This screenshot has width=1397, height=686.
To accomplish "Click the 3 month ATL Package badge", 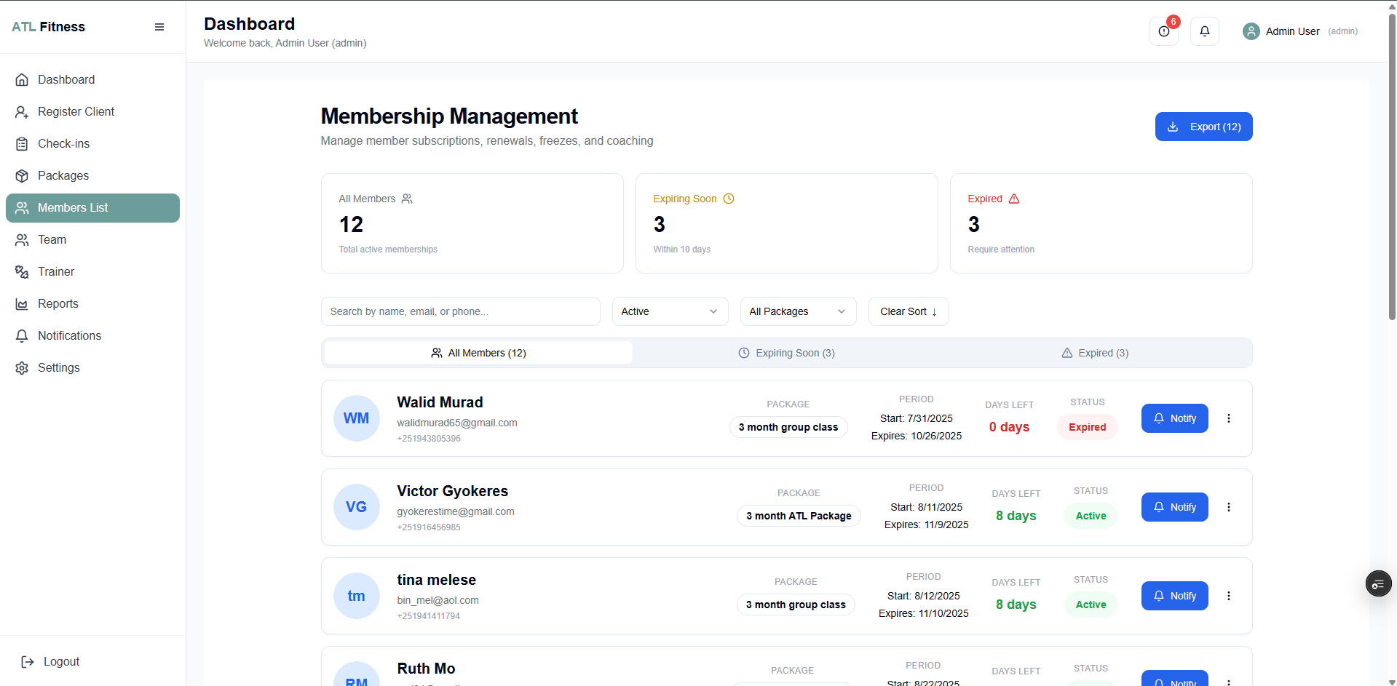I will 799,516.
